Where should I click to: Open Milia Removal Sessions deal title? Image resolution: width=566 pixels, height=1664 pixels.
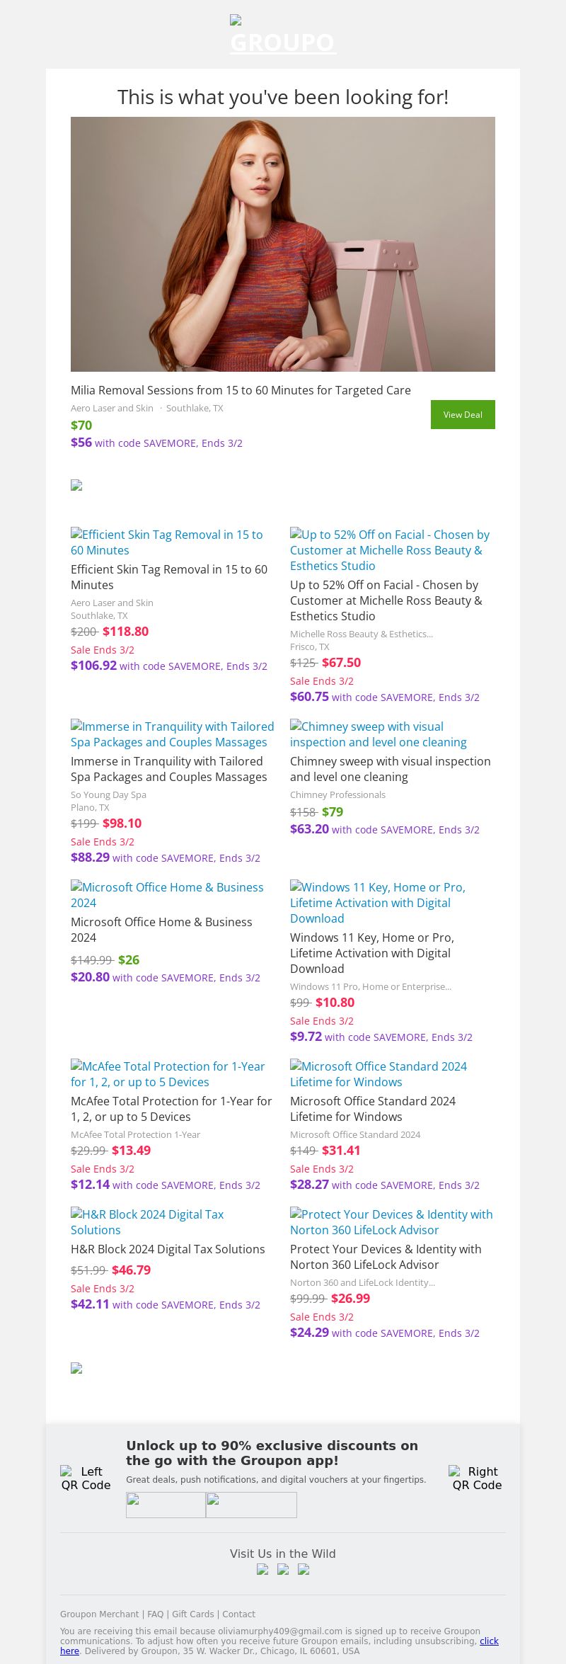point(241,390)
